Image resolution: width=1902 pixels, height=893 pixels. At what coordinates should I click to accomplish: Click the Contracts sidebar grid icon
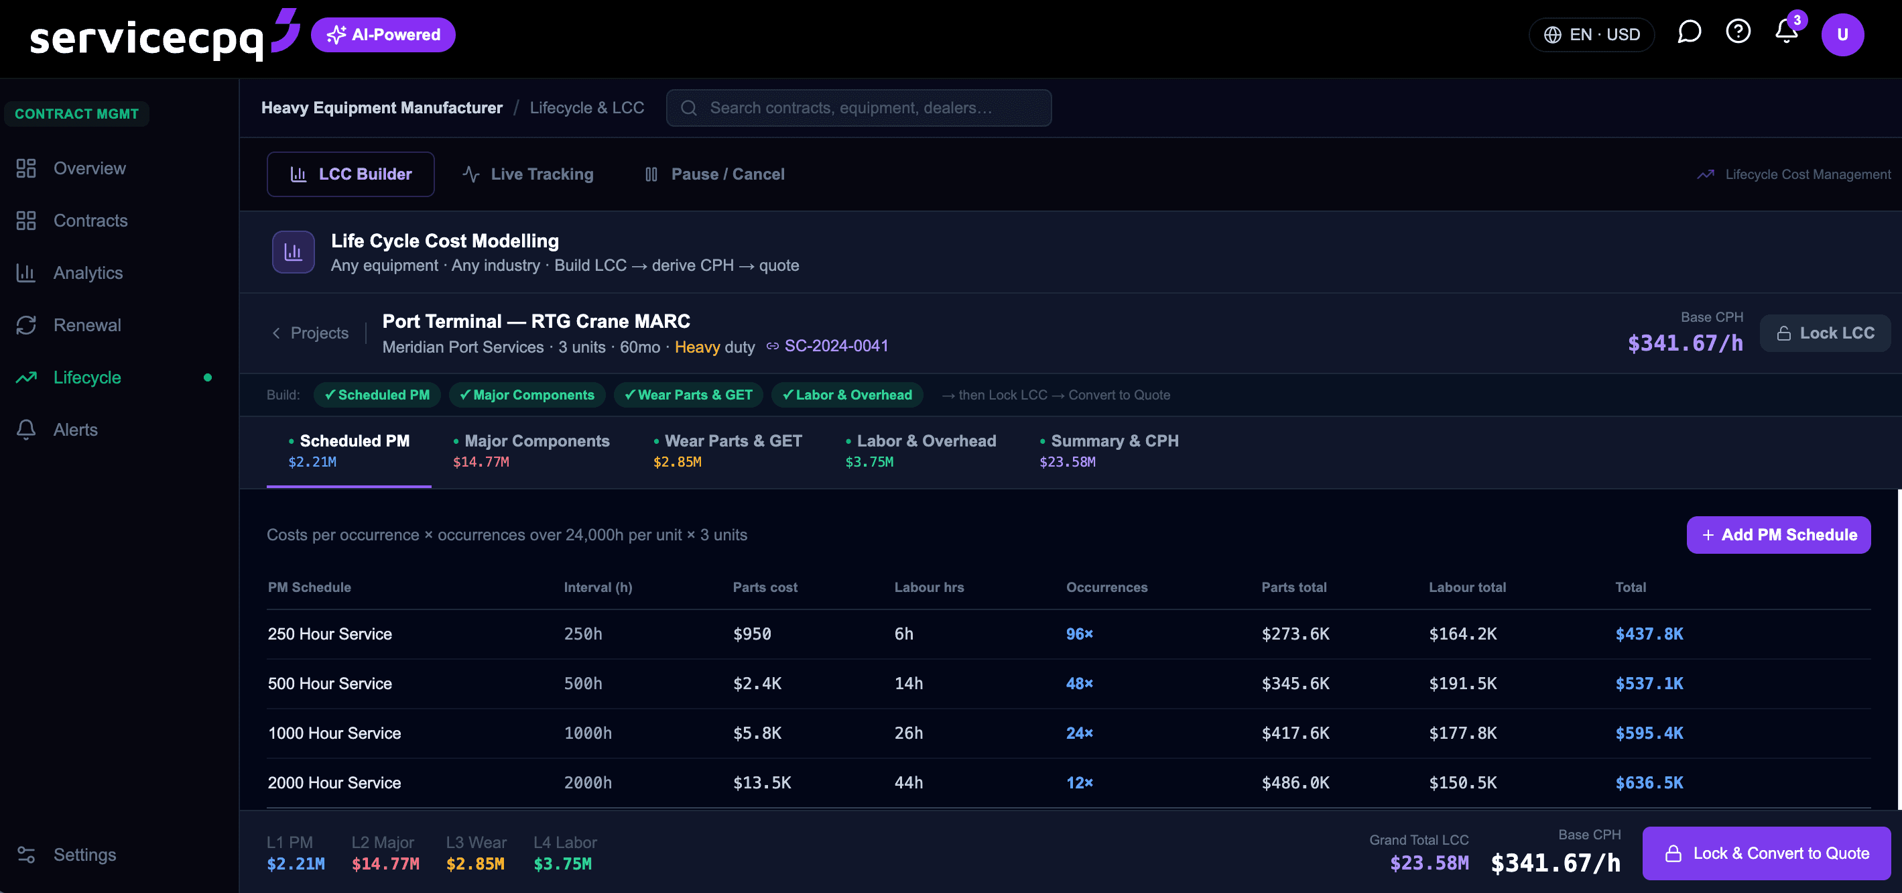pos(26,221)
